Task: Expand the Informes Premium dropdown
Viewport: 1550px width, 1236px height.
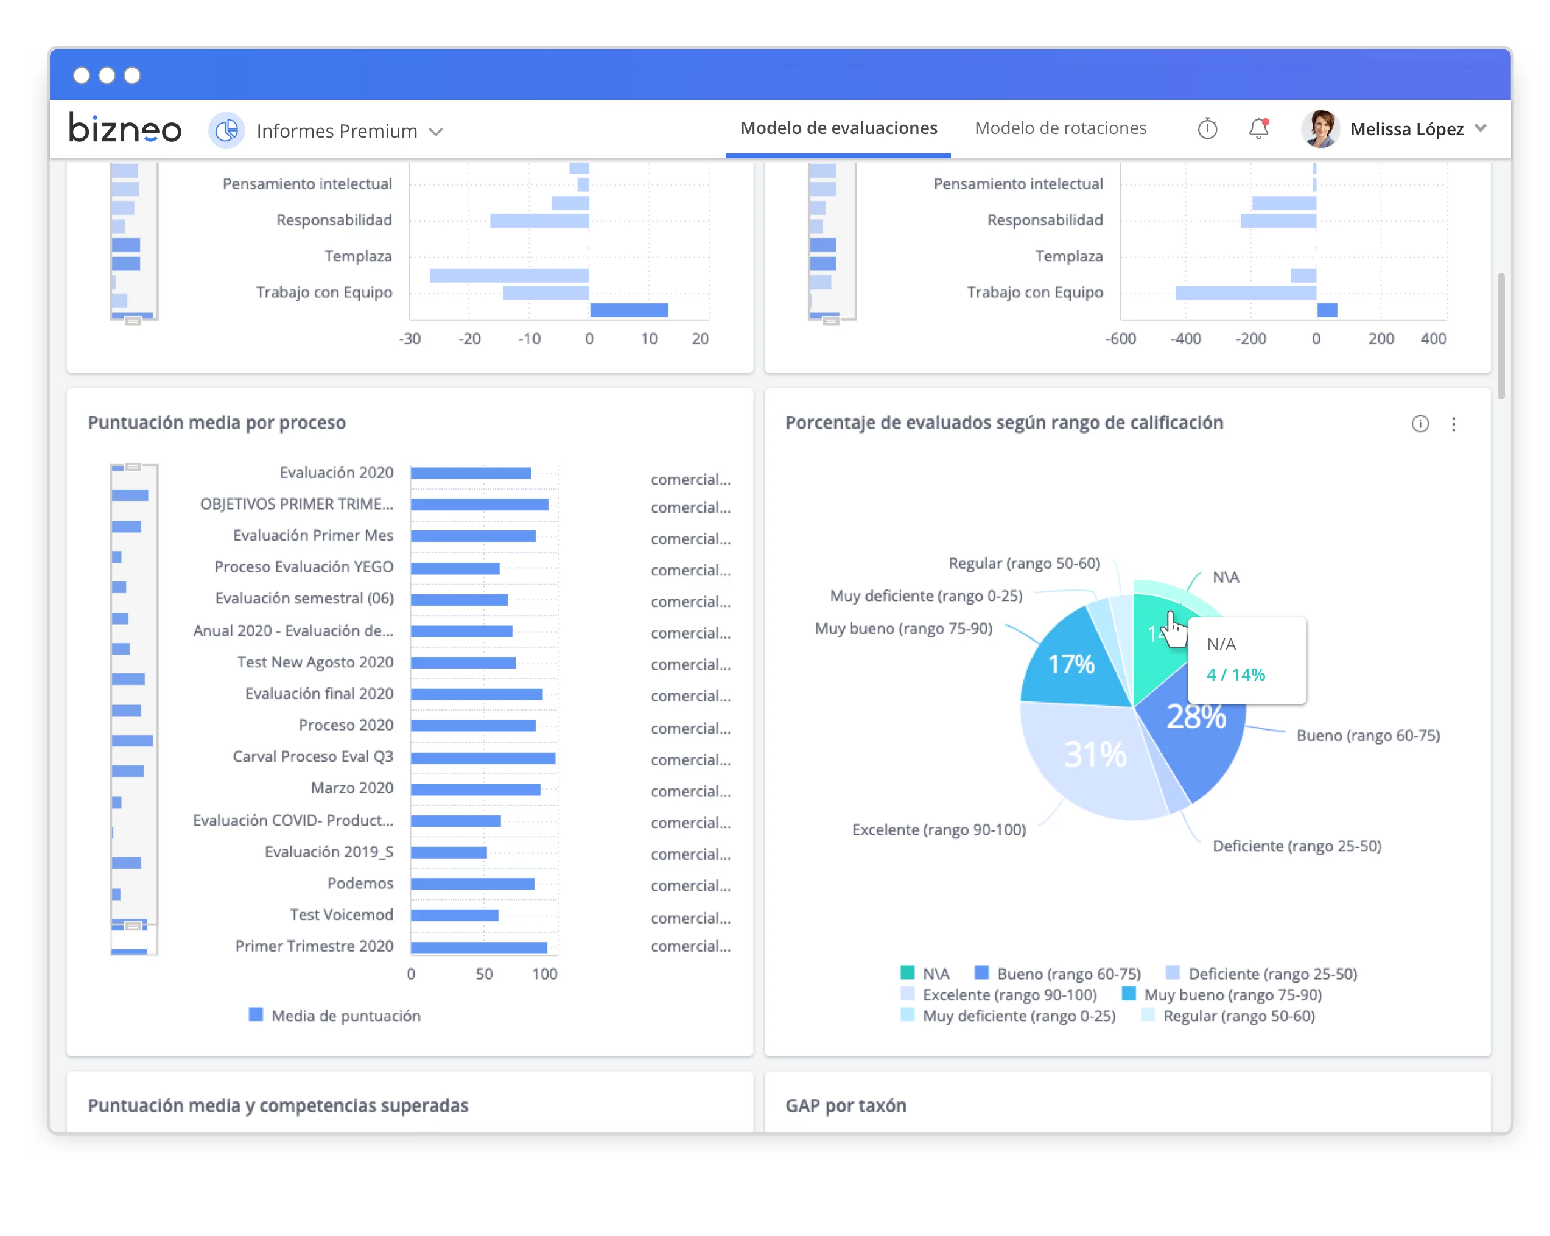Action: pos(436,132)
